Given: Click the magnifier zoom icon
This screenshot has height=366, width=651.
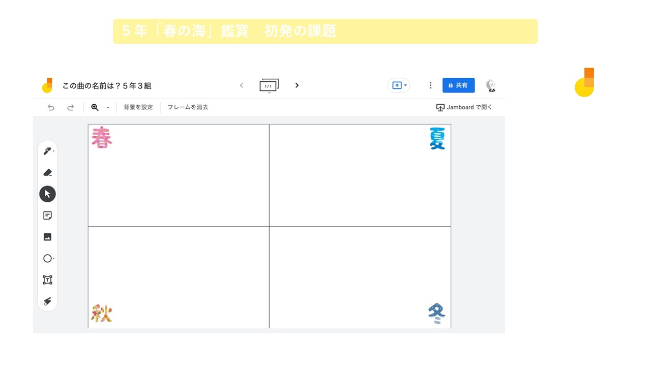Looking at the screenshot, I should (95, 107).
